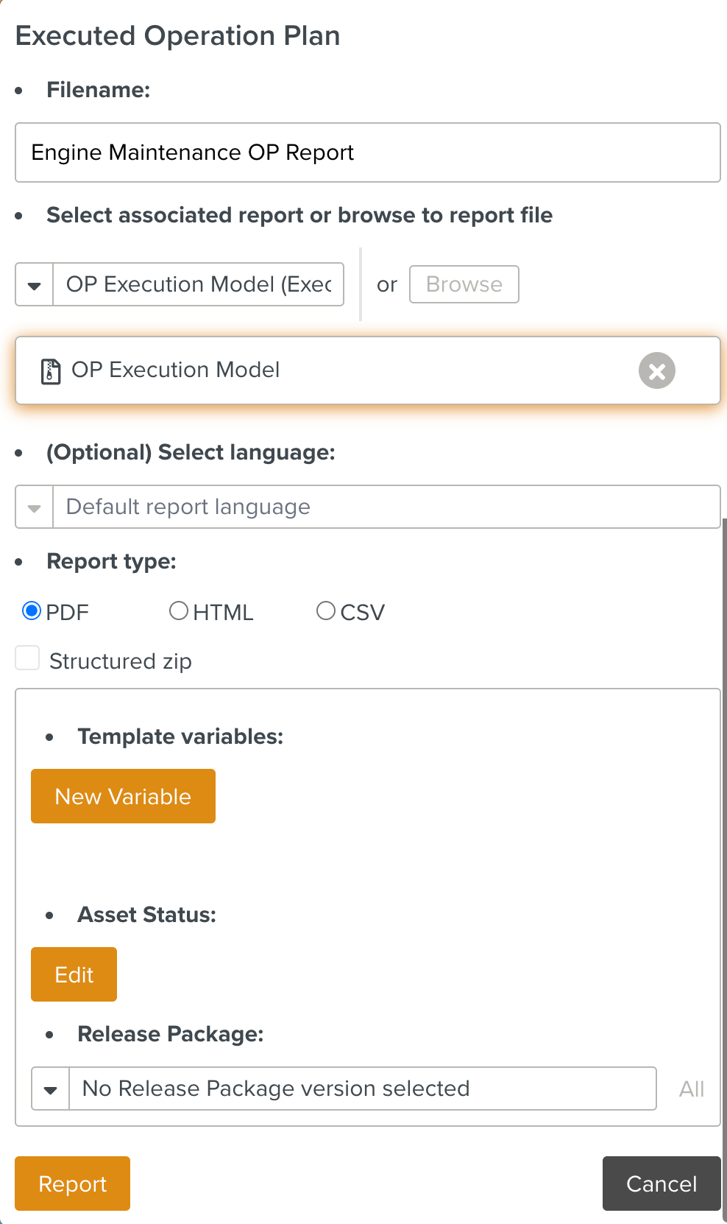The width and height of the screenshot is (727, 1224).
Task: Select the PDF report type
Action: (x=32, y=611)
